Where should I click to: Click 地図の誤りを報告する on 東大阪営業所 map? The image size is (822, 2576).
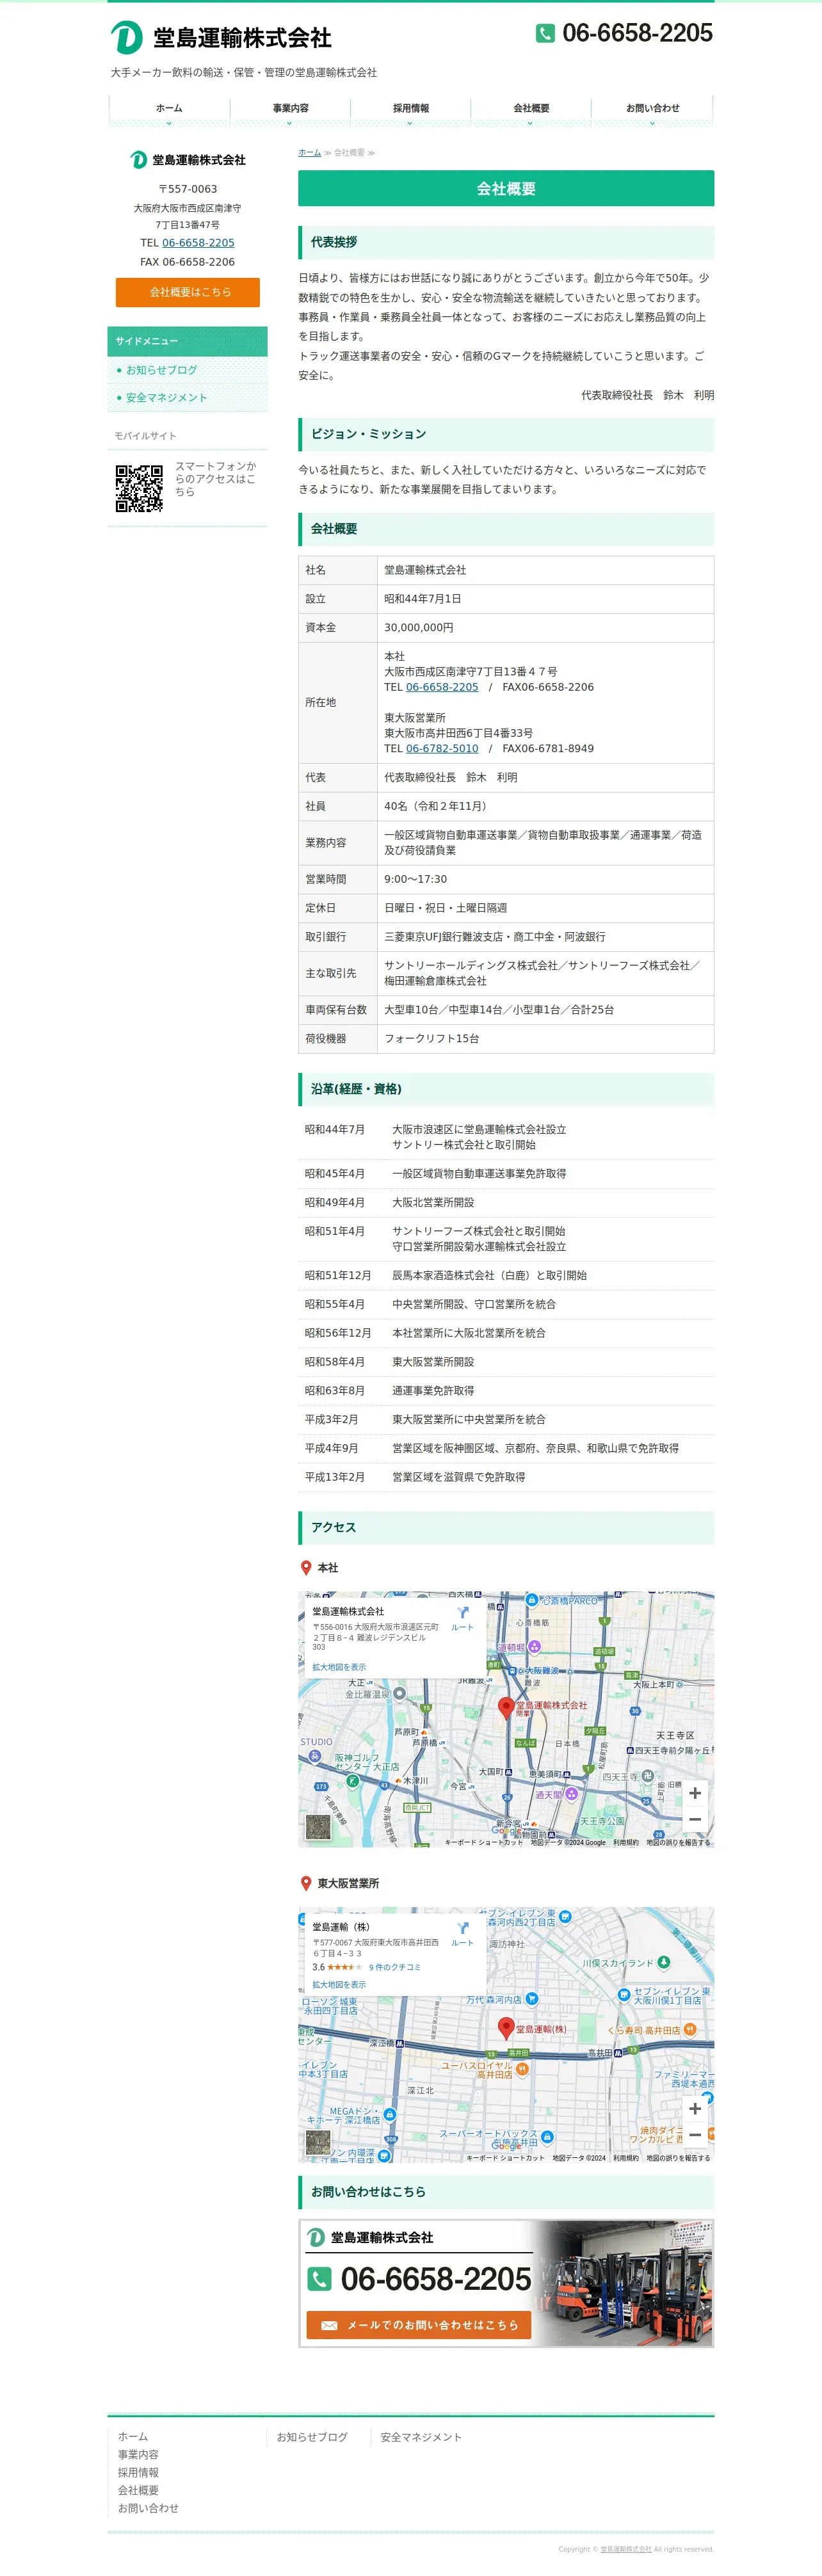click(x=678, y=2158)
